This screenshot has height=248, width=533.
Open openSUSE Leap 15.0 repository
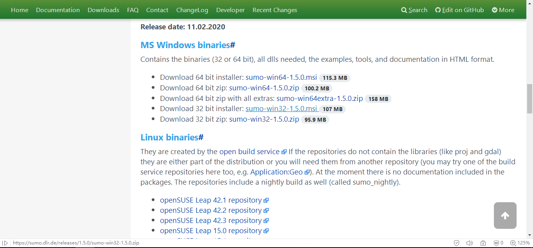[x=211, y=230]
